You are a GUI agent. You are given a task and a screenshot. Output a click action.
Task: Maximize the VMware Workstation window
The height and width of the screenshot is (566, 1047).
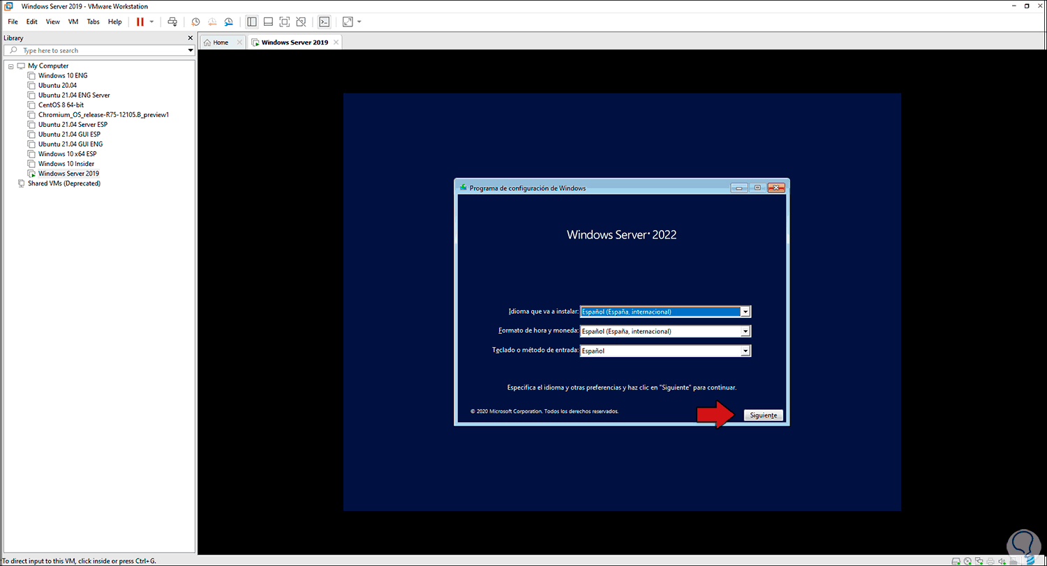point(1027,6)
